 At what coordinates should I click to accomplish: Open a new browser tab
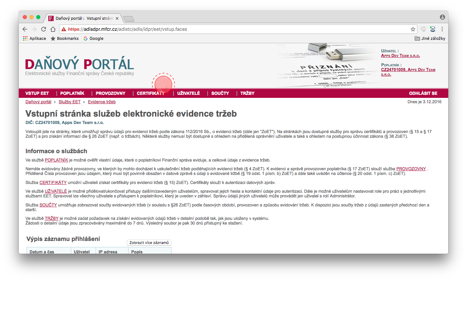click(x=128, y=18)
